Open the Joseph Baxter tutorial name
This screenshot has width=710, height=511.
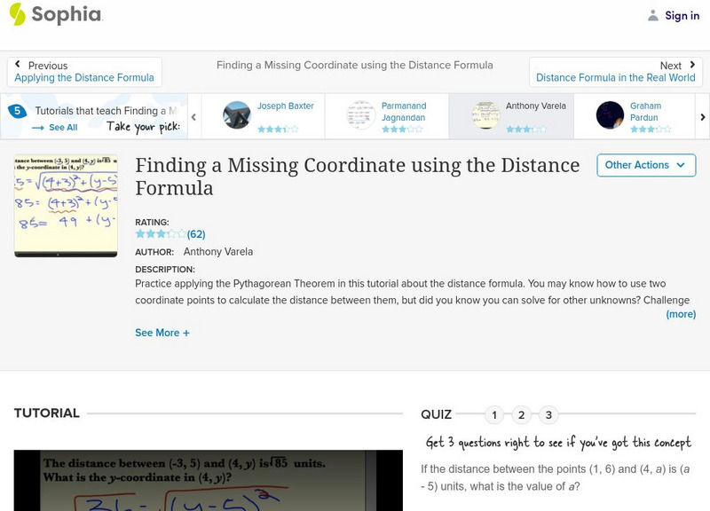(x=285, y=106)
